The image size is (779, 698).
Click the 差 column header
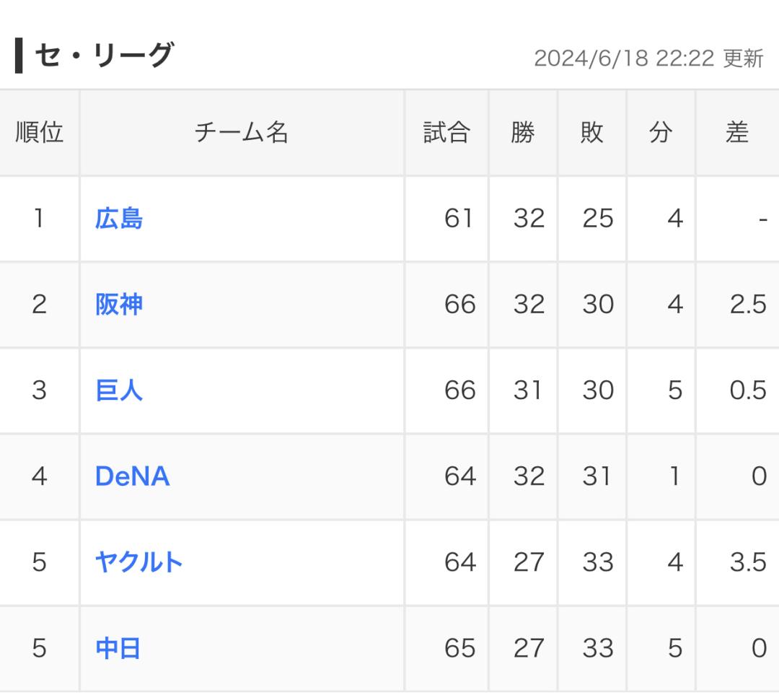tap(737, 133)
